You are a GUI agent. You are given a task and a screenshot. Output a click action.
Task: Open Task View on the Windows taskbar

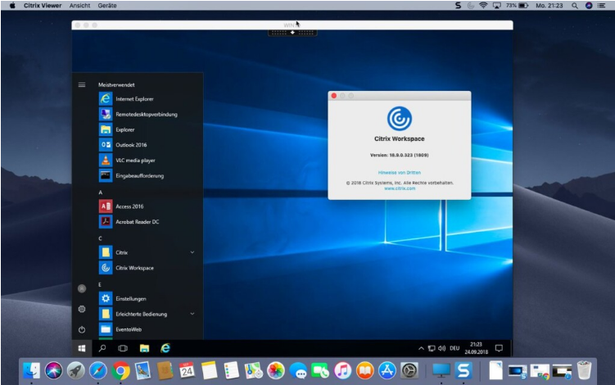(x=123, y=348)
